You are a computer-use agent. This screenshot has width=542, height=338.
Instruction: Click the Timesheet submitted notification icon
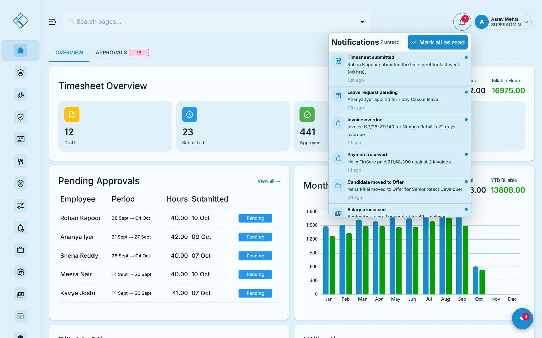coord(338,61)
